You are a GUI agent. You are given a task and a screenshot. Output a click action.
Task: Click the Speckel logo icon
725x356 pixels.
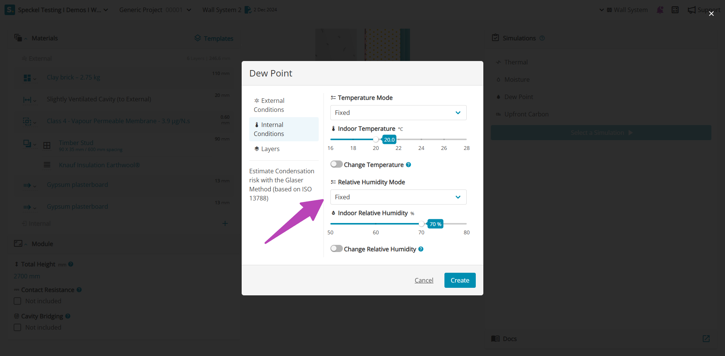(x=10, y=10)
